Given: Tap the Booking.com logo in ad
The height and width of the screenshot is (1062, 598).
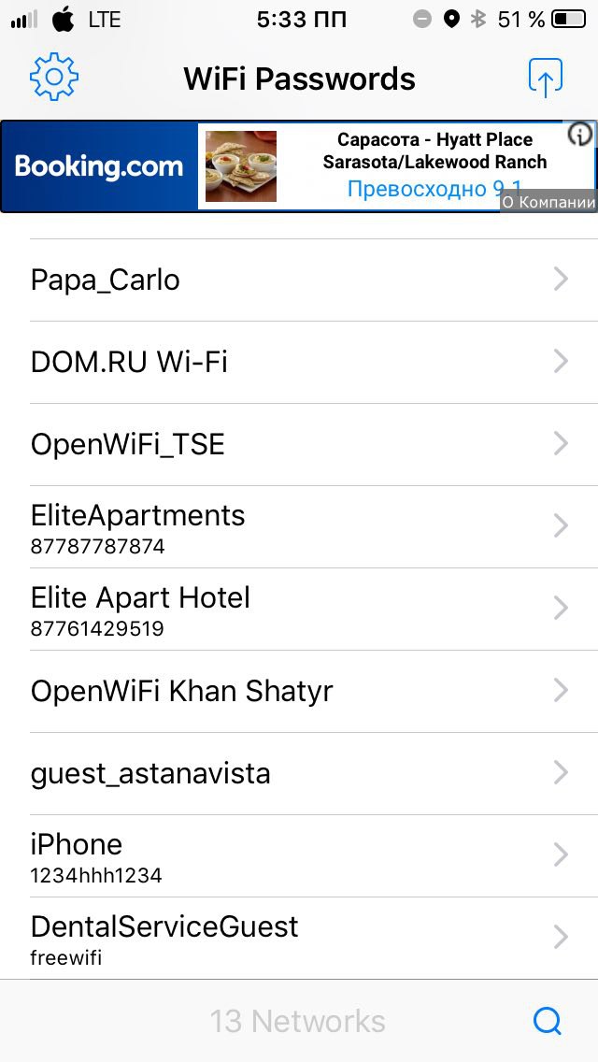Looking at the screenshot, I should [99, 166].
